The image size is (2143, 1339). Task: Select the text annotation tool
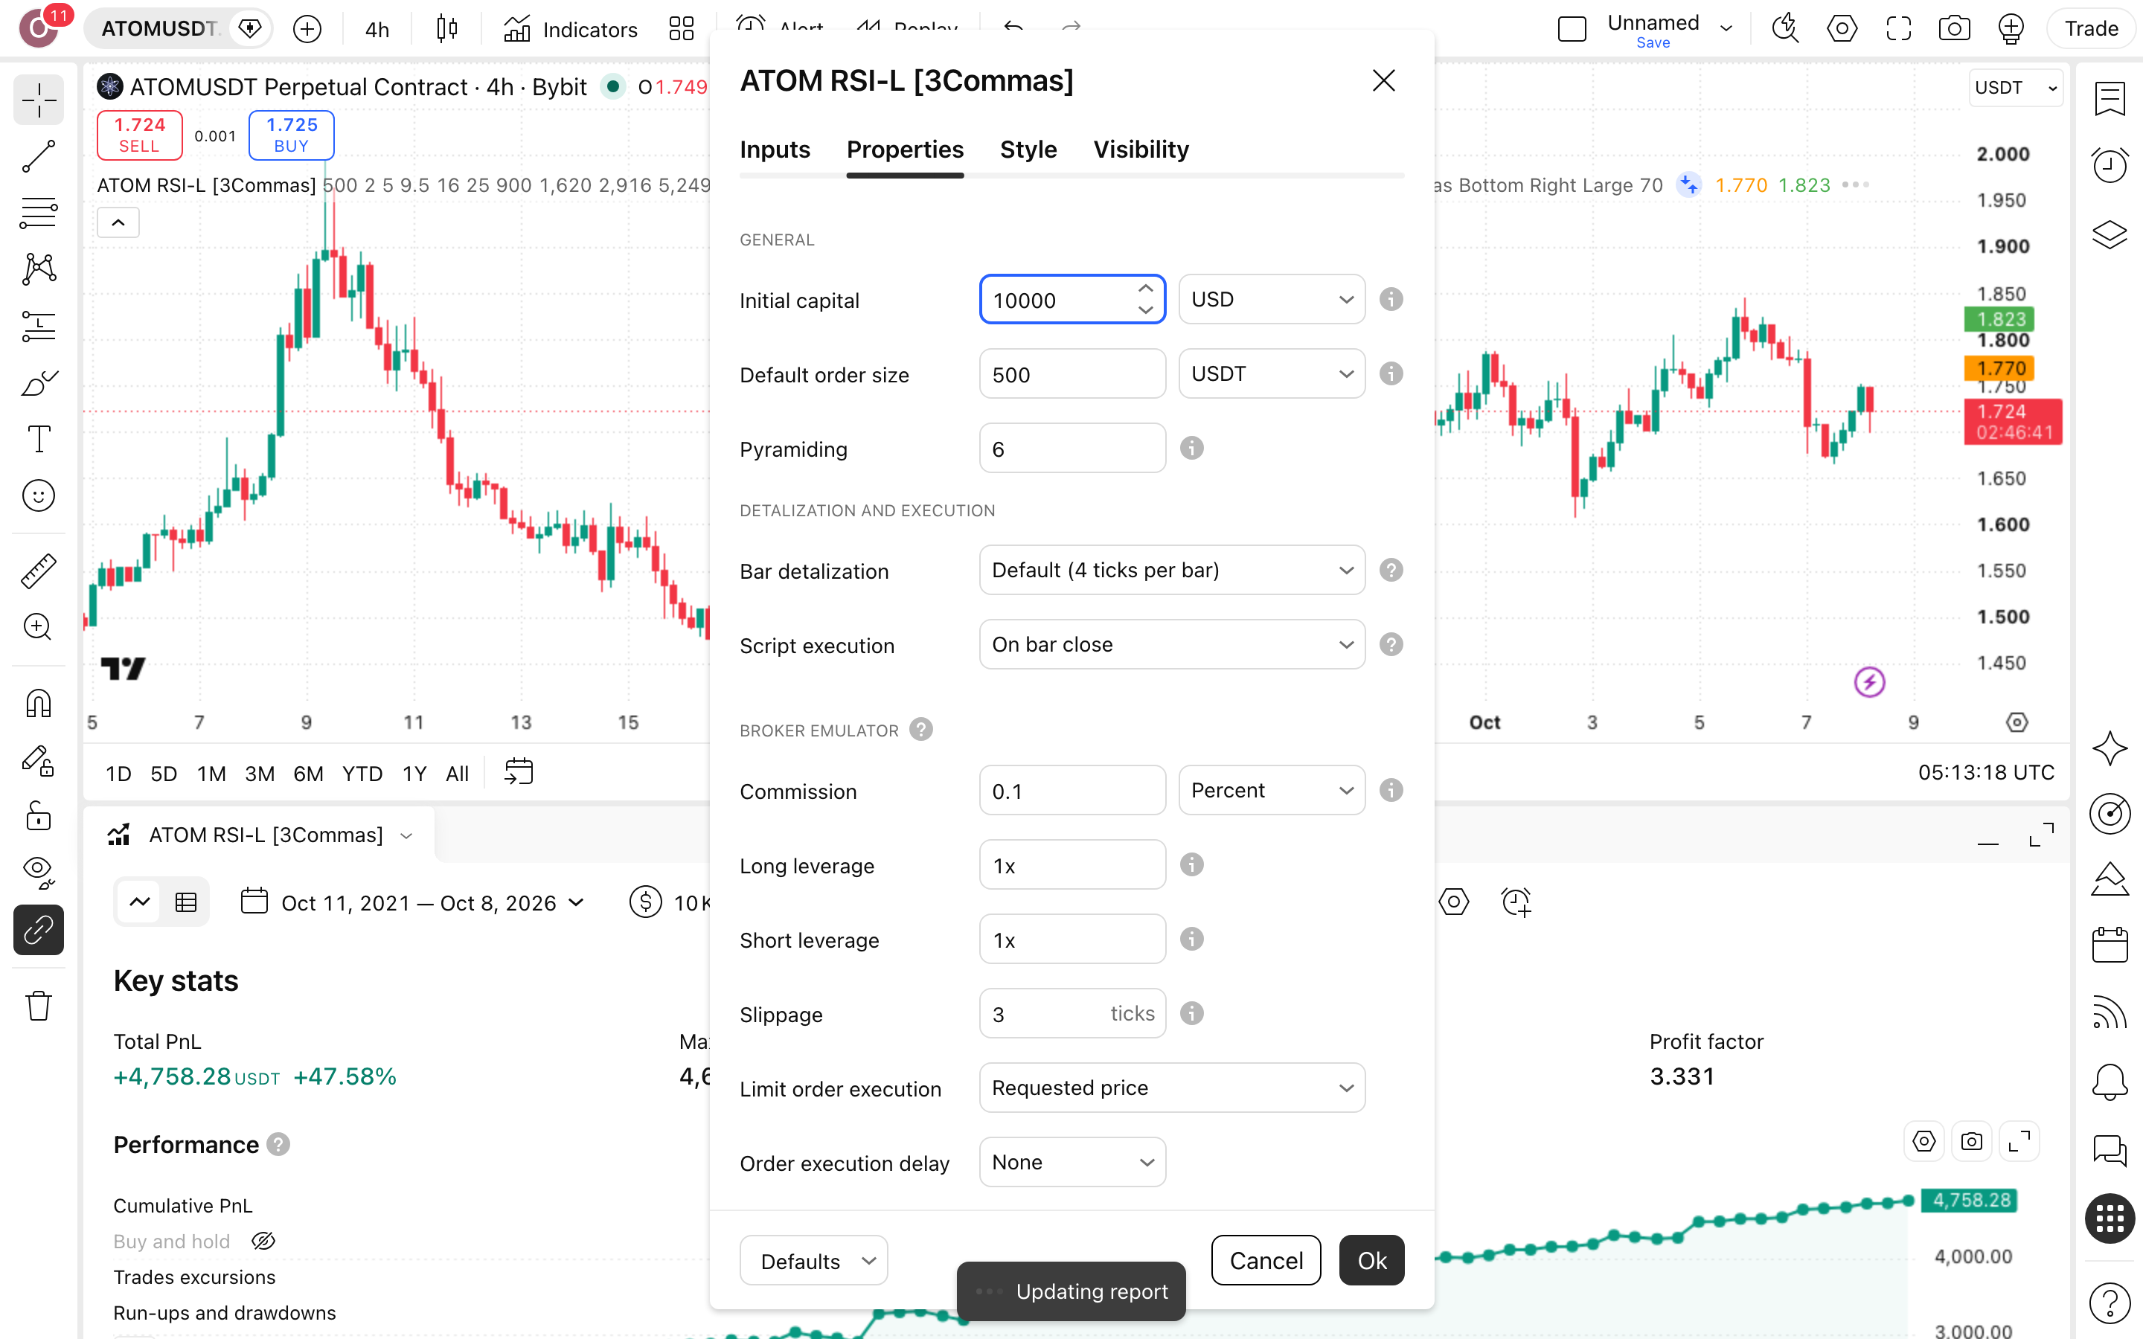(x=38, y=439)
